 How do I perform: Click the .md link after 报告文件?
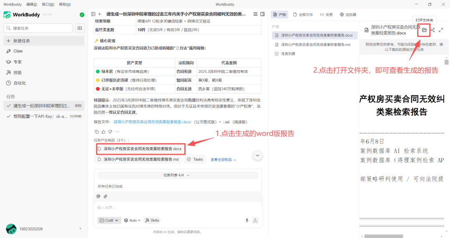click(x=226, y=122)
